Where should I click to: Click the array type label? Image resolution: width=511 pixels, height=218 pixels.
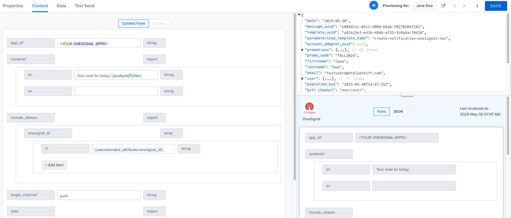tap(172, 133)
